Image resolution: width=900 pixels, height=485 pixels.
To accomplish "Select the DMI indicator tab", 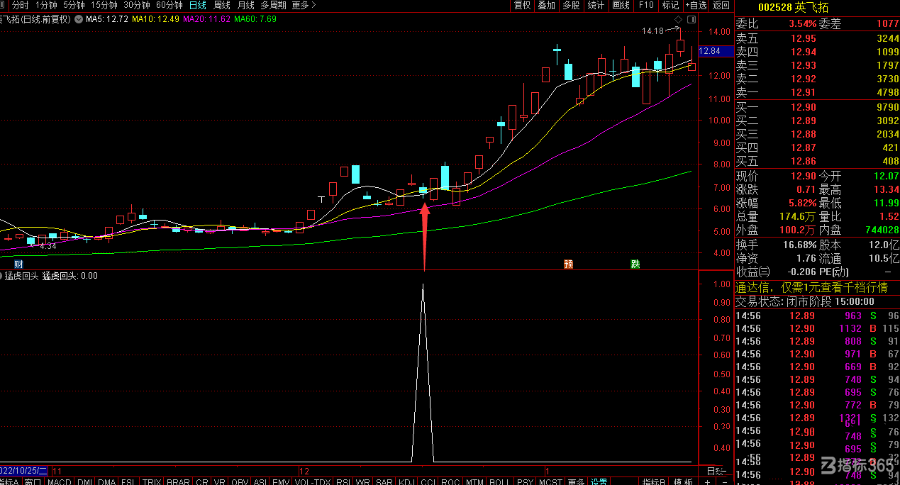I will pyautogui.click(x=85, y=481).
